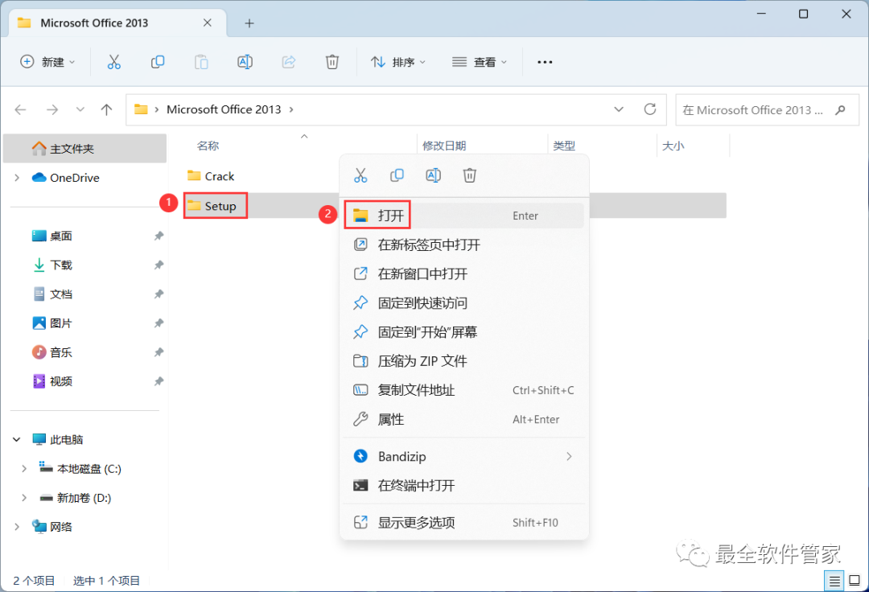Switch to details list view icon
Viewport: 869px width, 592px height.
pyautogui.click(x=834, y=581)
